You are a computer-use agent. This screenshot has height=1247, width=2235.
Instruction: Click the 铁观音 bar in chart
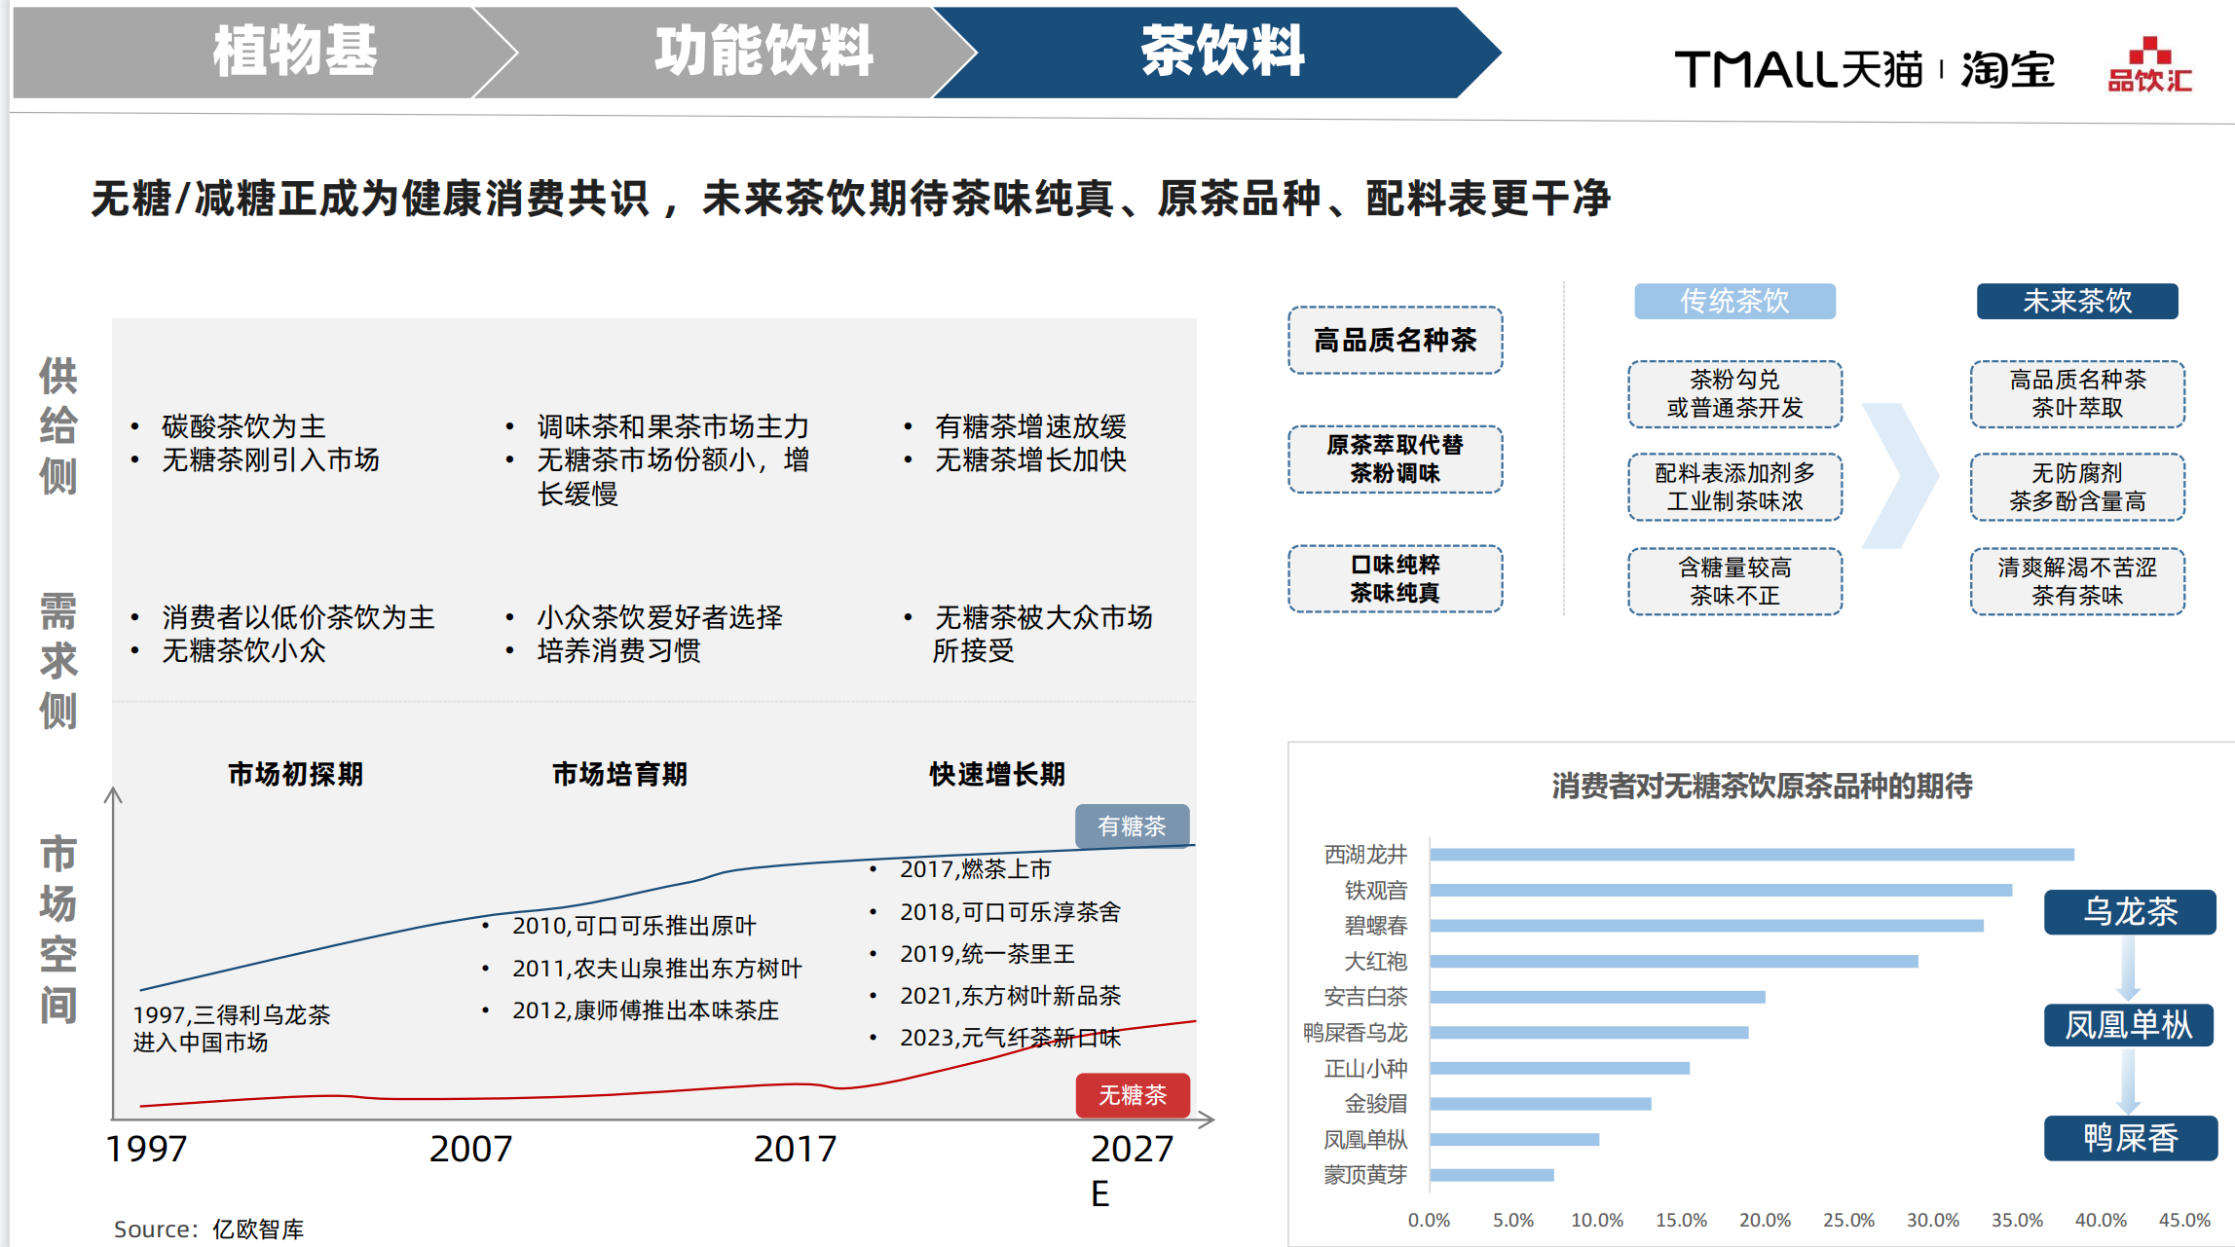[x=1721, y=890]
